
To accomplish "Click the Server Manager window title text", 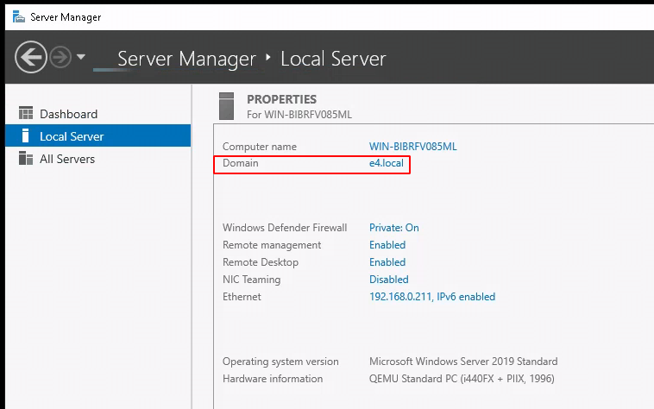I will coord(66,17).
